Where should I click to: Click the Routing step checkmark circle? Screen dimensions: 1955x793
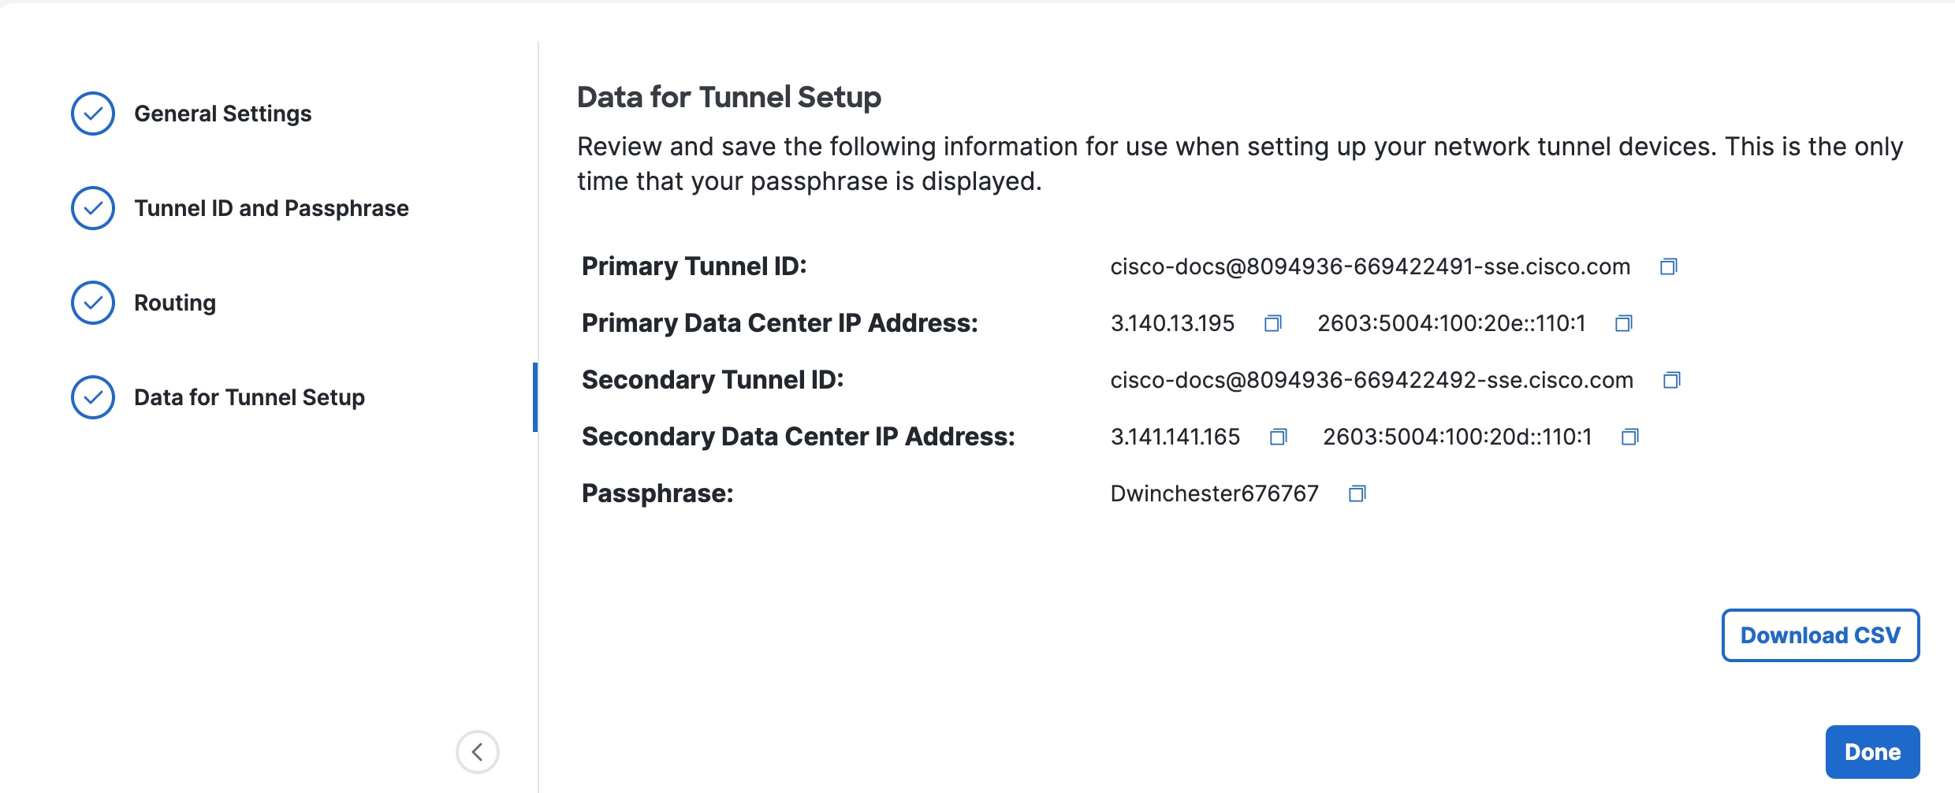click(x=93, y=303)
